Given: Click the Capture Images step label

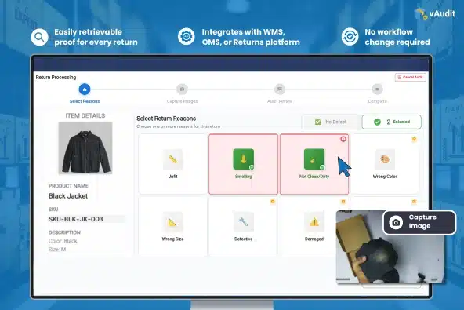Looking at the screenshot, I should click(x=182, y=101).
